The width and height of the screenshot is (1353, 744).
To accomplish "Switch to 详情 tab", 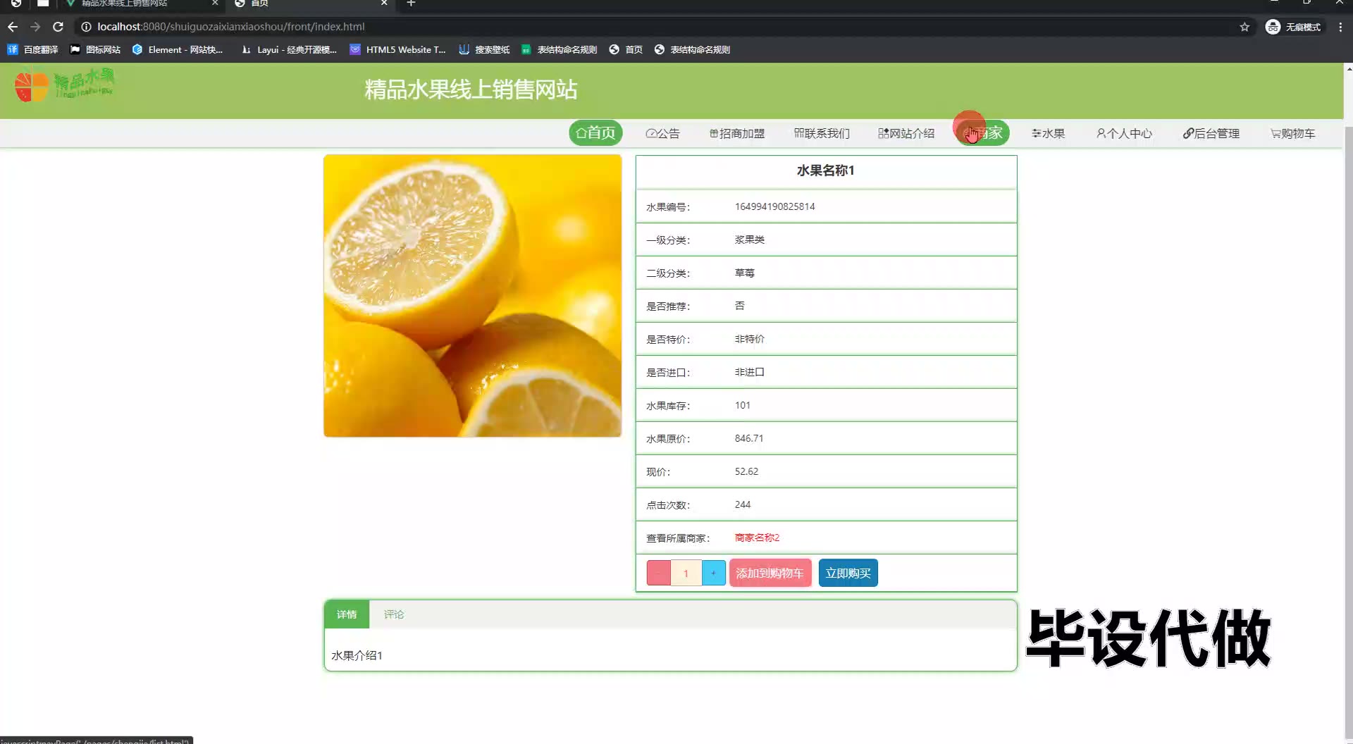I will tap(347, 614).
